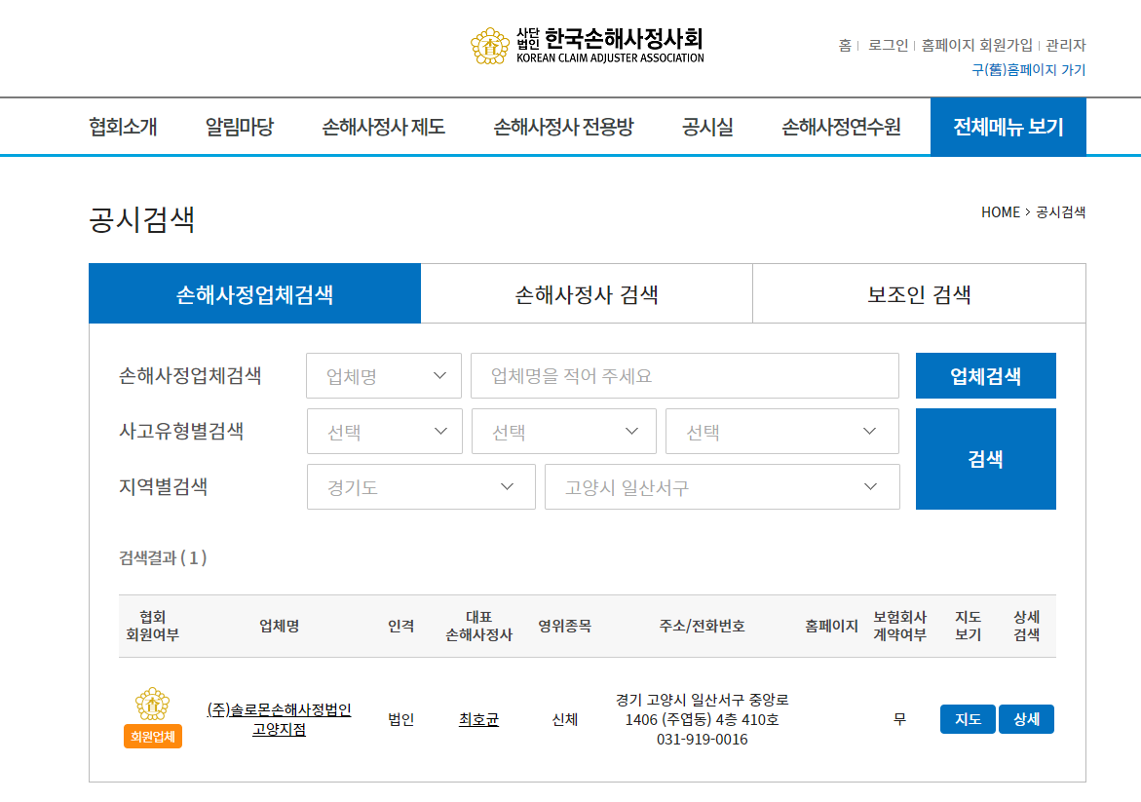The image size is (1141, 802).
Task: Go to 홈페이지 회원가입
Action: [976, 45]
